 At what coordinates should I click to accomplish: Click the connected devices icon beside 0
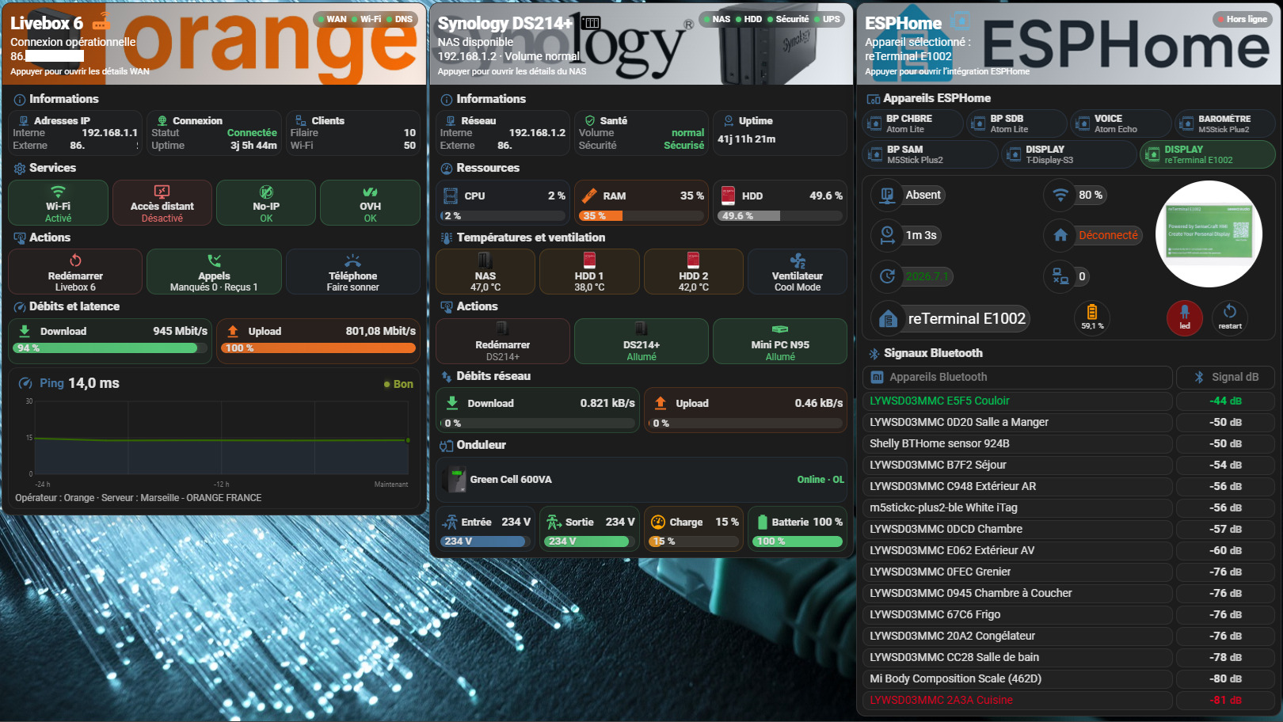pyautogui.click(x=1060, y=275)
